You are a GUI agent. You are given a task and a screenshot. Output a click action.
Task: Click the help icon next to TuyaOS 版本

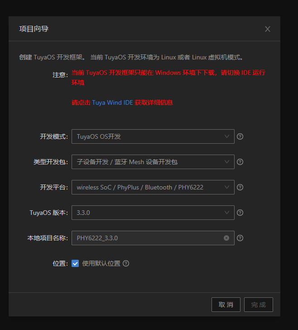point(240,213)
